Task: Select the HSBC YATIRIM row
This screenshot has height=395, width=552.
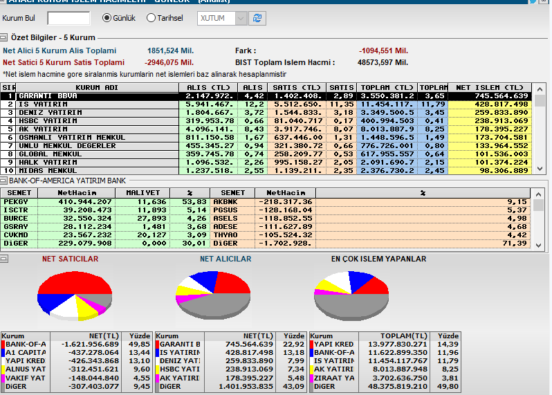Action: point(266,121)
